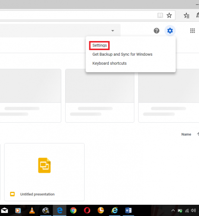199x216 pixels.
Task: Toggle sort direction arrow beside Name
Action: tap(198, 134)
